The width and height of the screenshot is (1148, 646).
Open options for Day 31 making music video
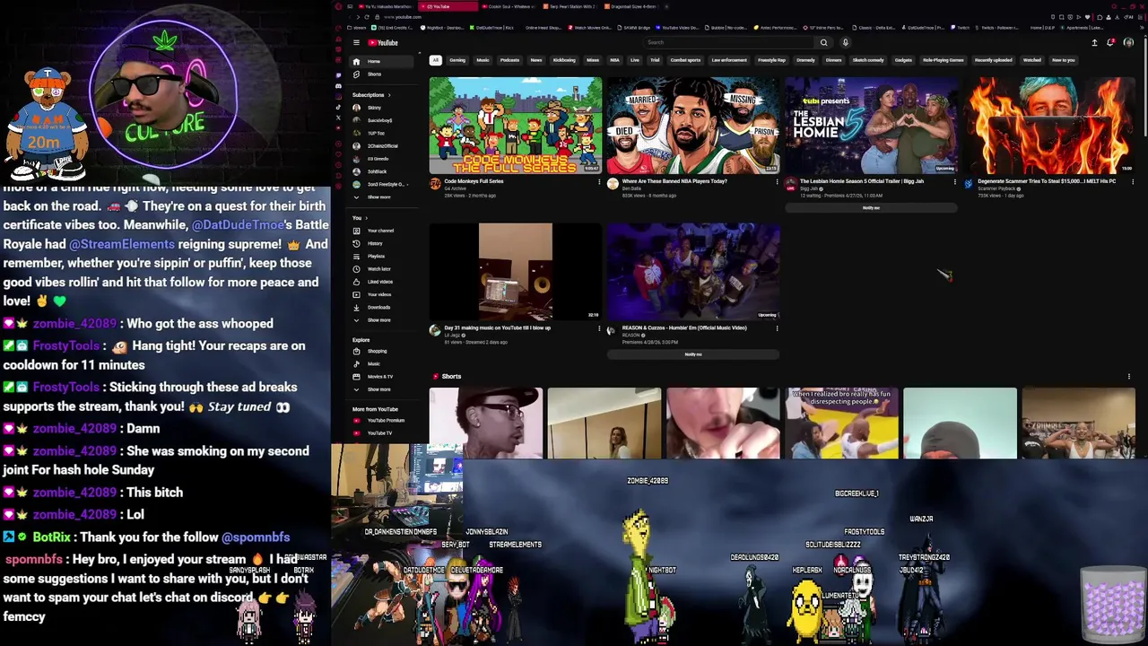pyautogui.click(x=599, y=328)
